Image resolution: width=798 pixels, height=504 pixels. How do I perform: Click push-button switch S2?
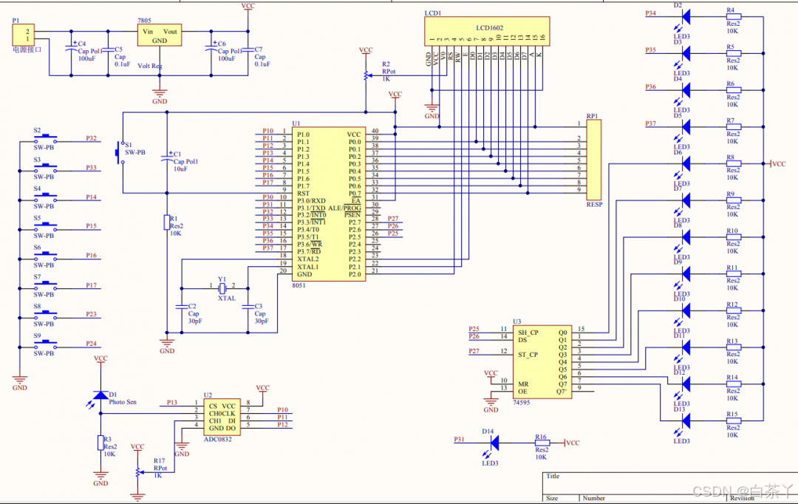(x=45, y=138)
